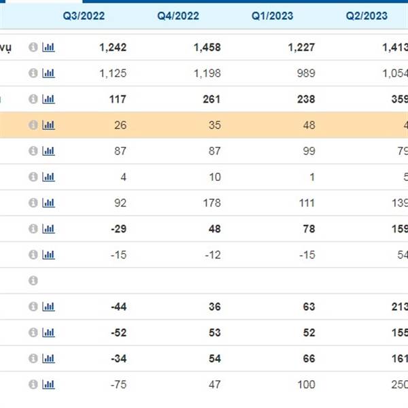Click the 100 value cell
The height and width of the screenshot is (408, 408).
click(307, 385)
